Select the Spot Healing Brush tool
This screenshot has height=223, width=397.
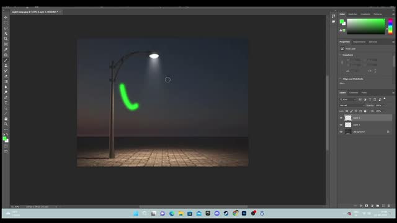click(x=6, y=55)
